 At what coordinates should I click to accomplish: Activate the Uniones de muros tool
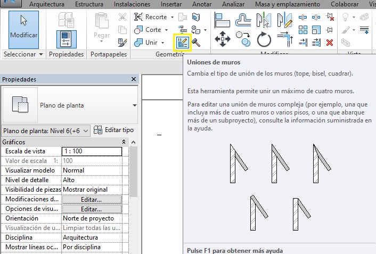point(182,42)
